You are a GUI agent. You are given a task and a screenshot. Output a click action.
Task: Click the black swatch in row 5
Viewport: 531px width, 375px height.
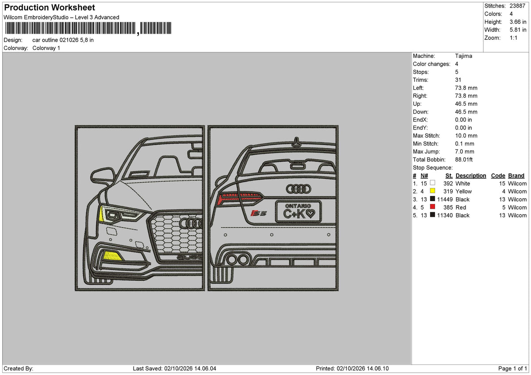pyautogui.click(x=432, y=215)
